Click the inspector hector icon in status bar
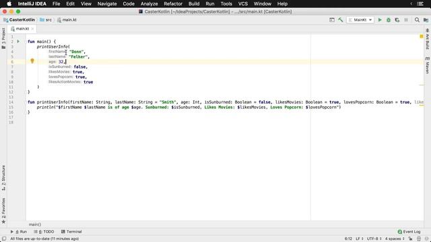The width and height of the screenshot is (431, 242). click(x=419, y=239)
